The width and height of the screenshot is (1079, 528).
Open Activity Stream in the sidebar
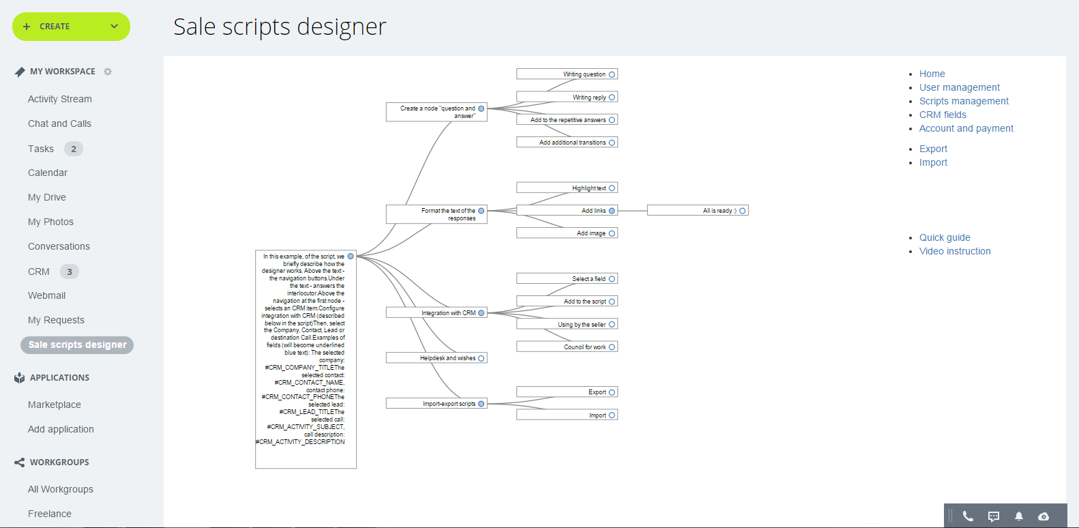click(60, 99)
